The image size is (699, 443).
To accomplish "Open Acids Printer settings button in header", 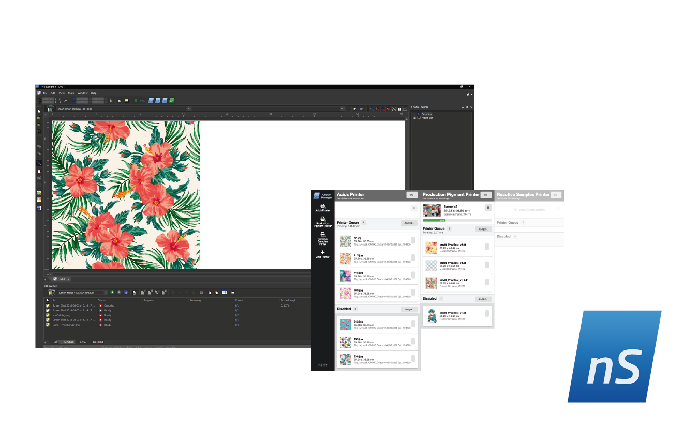I will coord(411,195).
